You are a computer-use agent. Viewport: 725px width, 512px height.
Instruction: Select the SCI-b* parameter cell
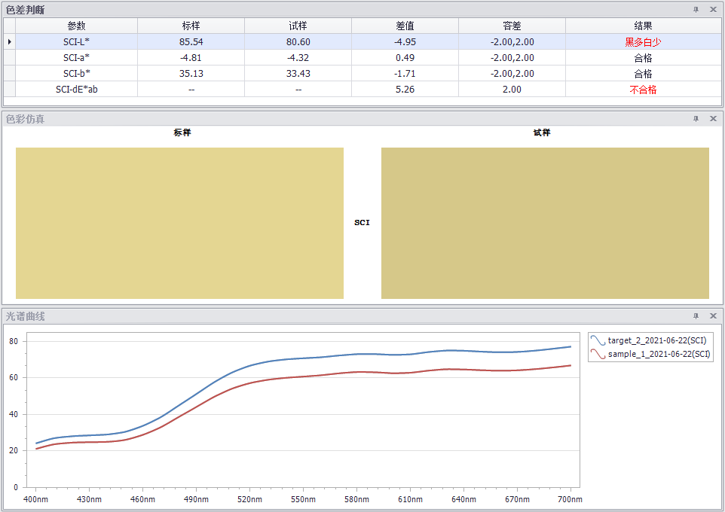coord(76,74)
